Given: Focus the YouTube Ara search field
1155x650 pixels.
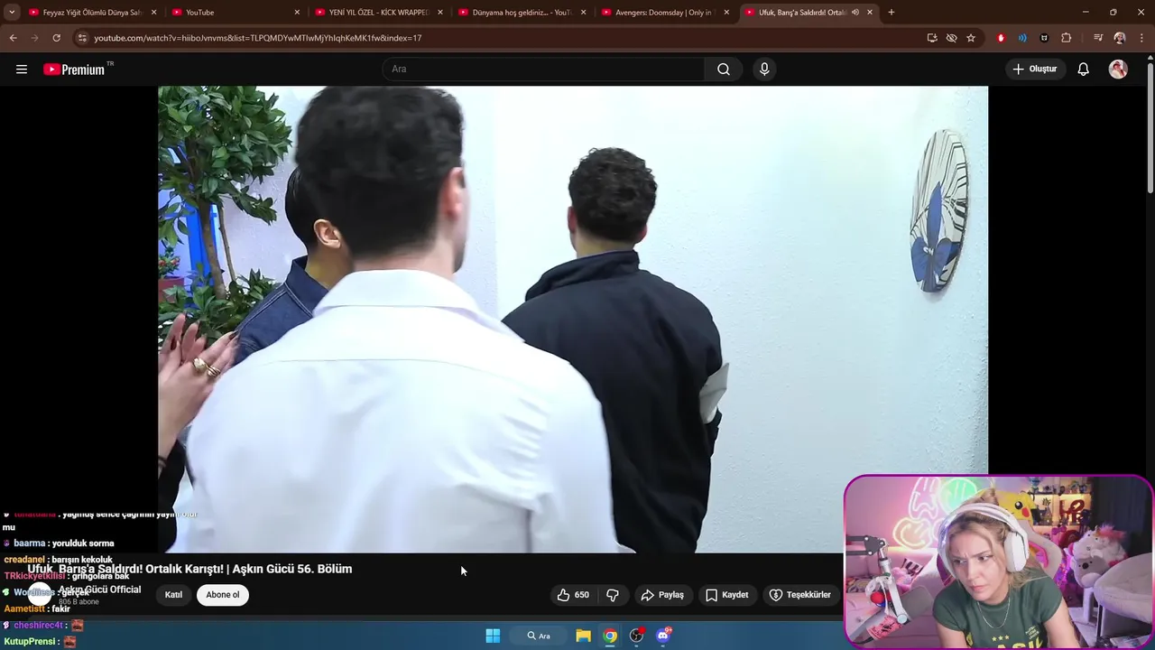Looking at the screenshot, I should click(544, 70).
